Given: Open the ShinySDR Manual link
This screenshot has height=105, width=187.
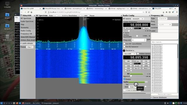Looking at the screenshot, I should [x=28, y=37].
